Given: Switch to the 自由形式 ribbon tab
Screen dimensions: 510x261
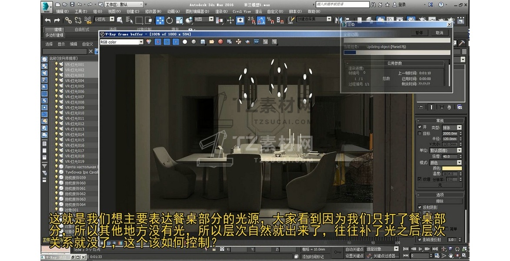Looking at the screenshot, I should (x=82, y=30).
